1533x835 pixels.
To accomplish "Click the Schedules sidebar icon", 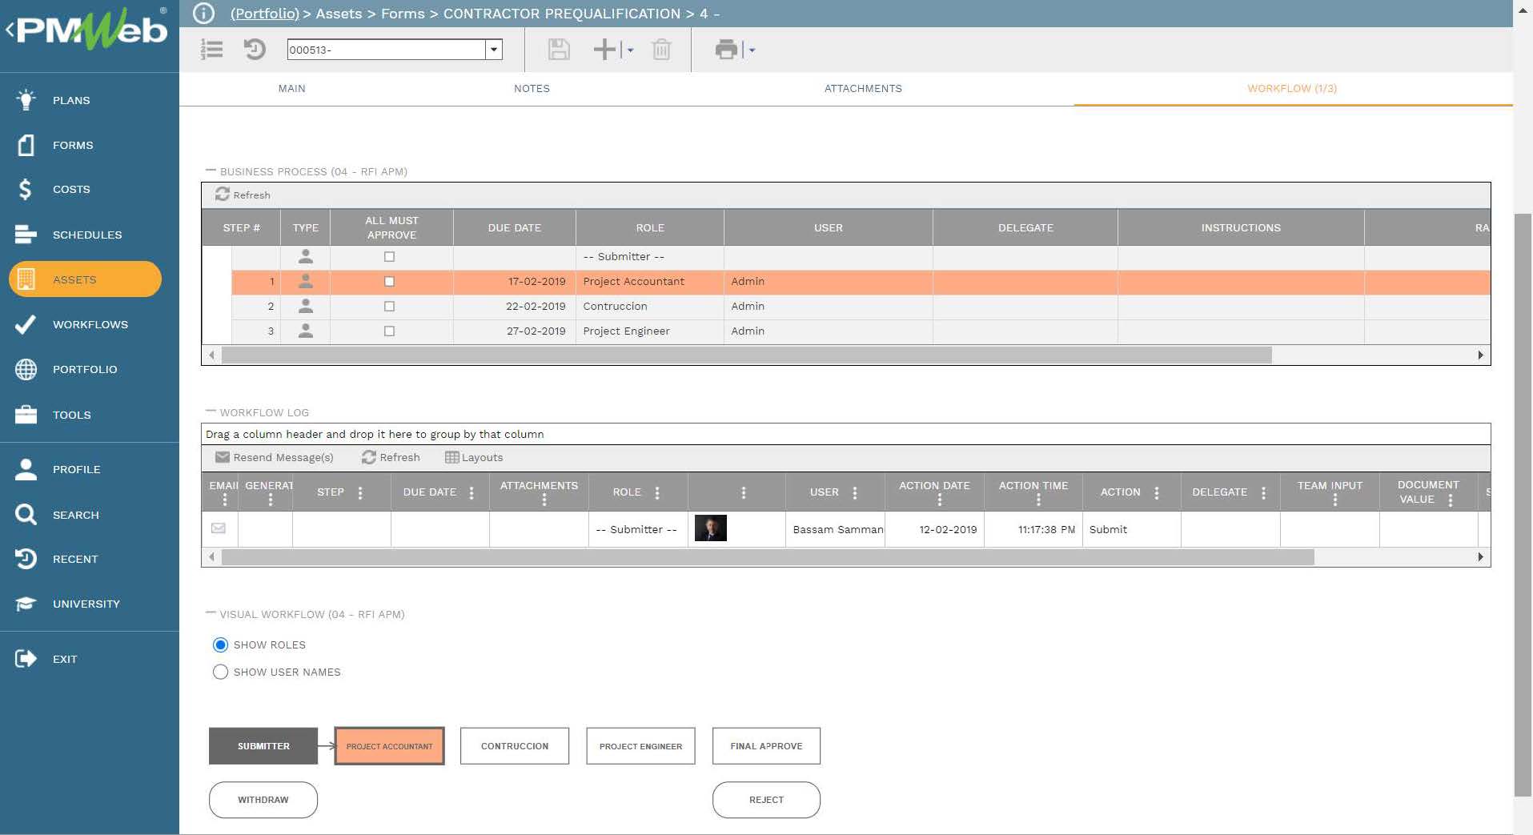I will pos(25,235).
